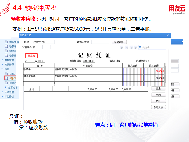This screenshot has height=142, width=189.
Task: Expand the 坏账处理 tree node
Action: coord(2,92)
